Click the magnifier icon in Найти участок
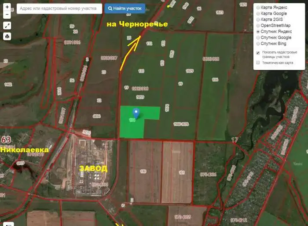The image size is (308, 226). tap(110, 9)
